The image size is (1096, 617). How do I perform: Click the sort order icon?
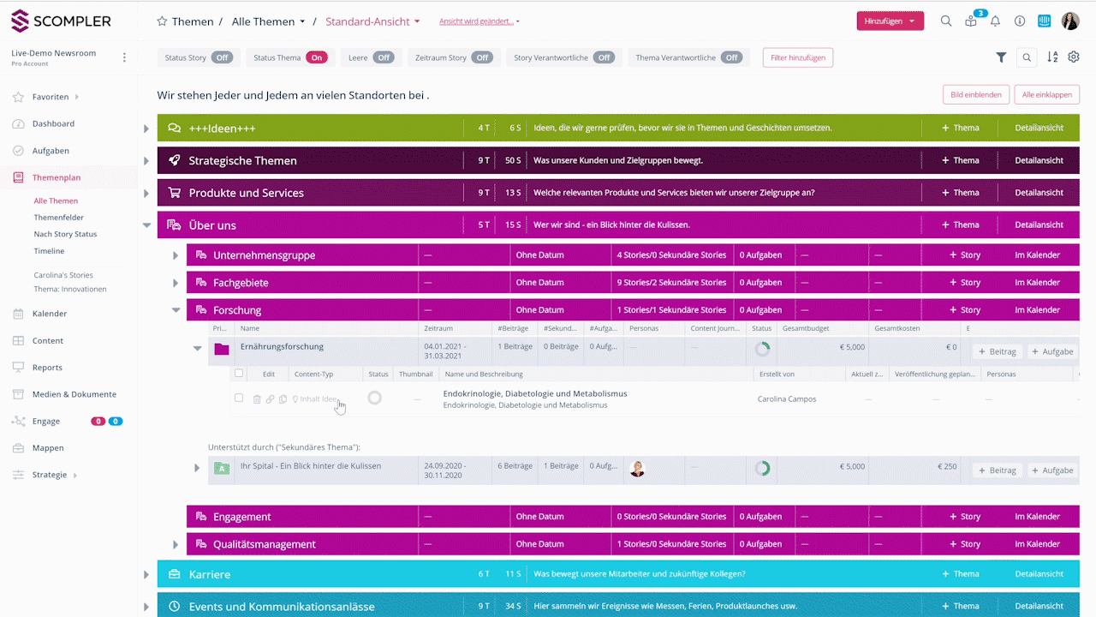tap(1052, 57)
